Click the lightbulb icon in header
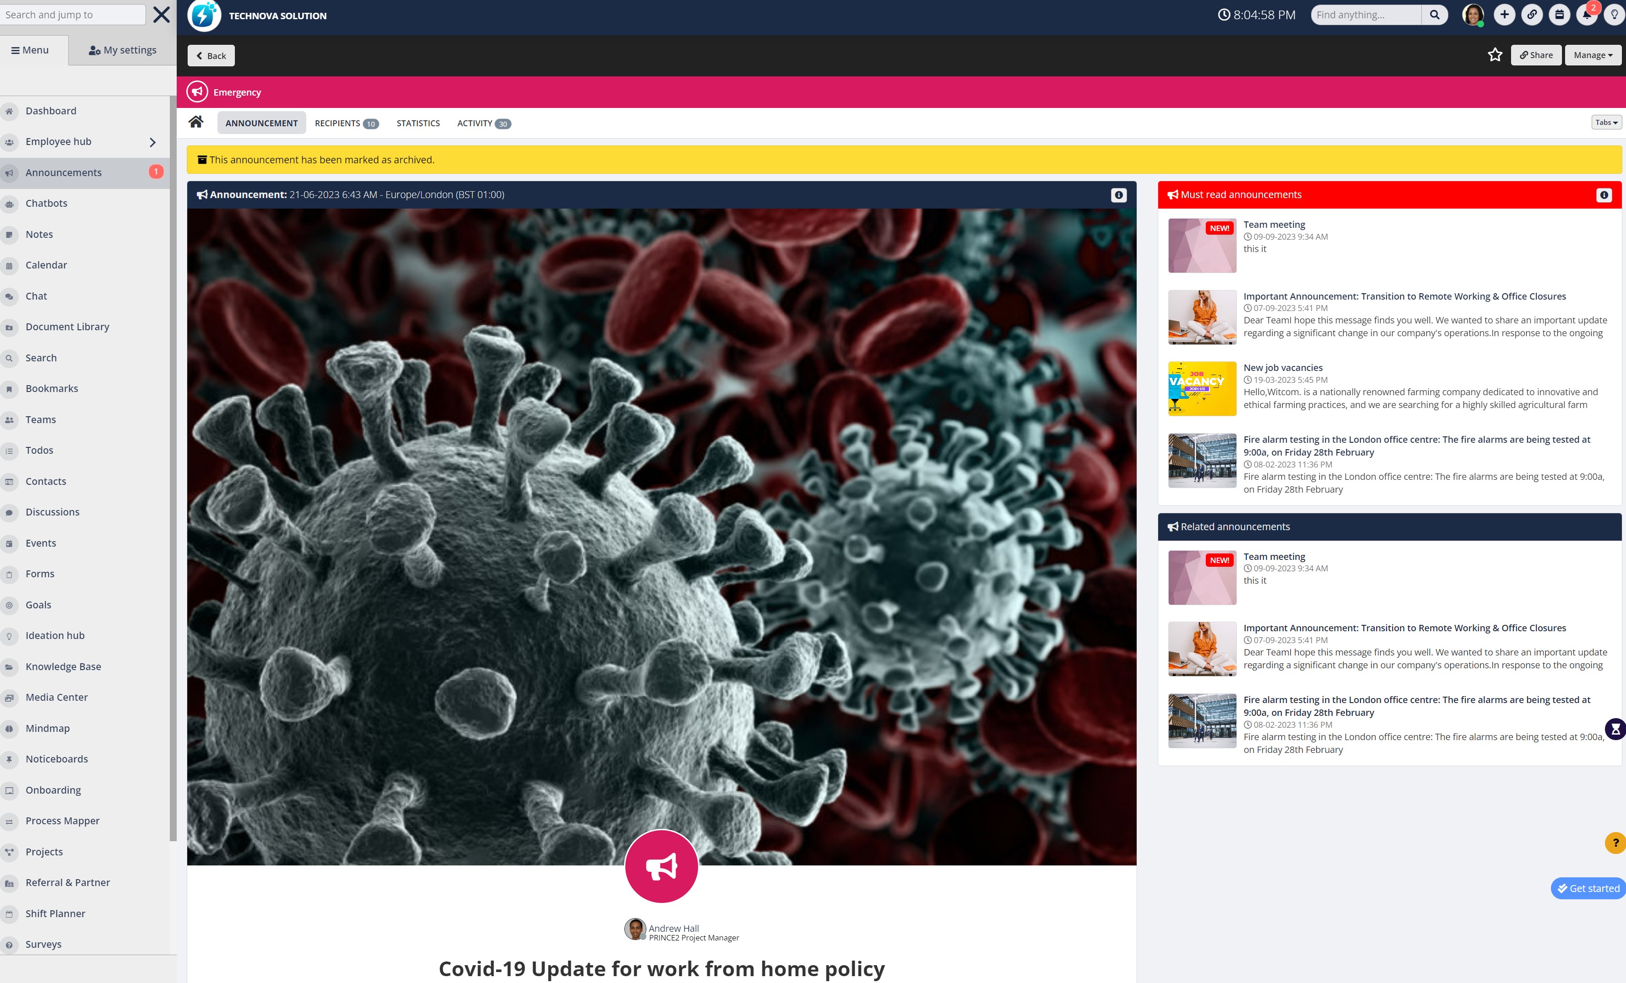The image size is (1626, 983). click(1614, 15)
